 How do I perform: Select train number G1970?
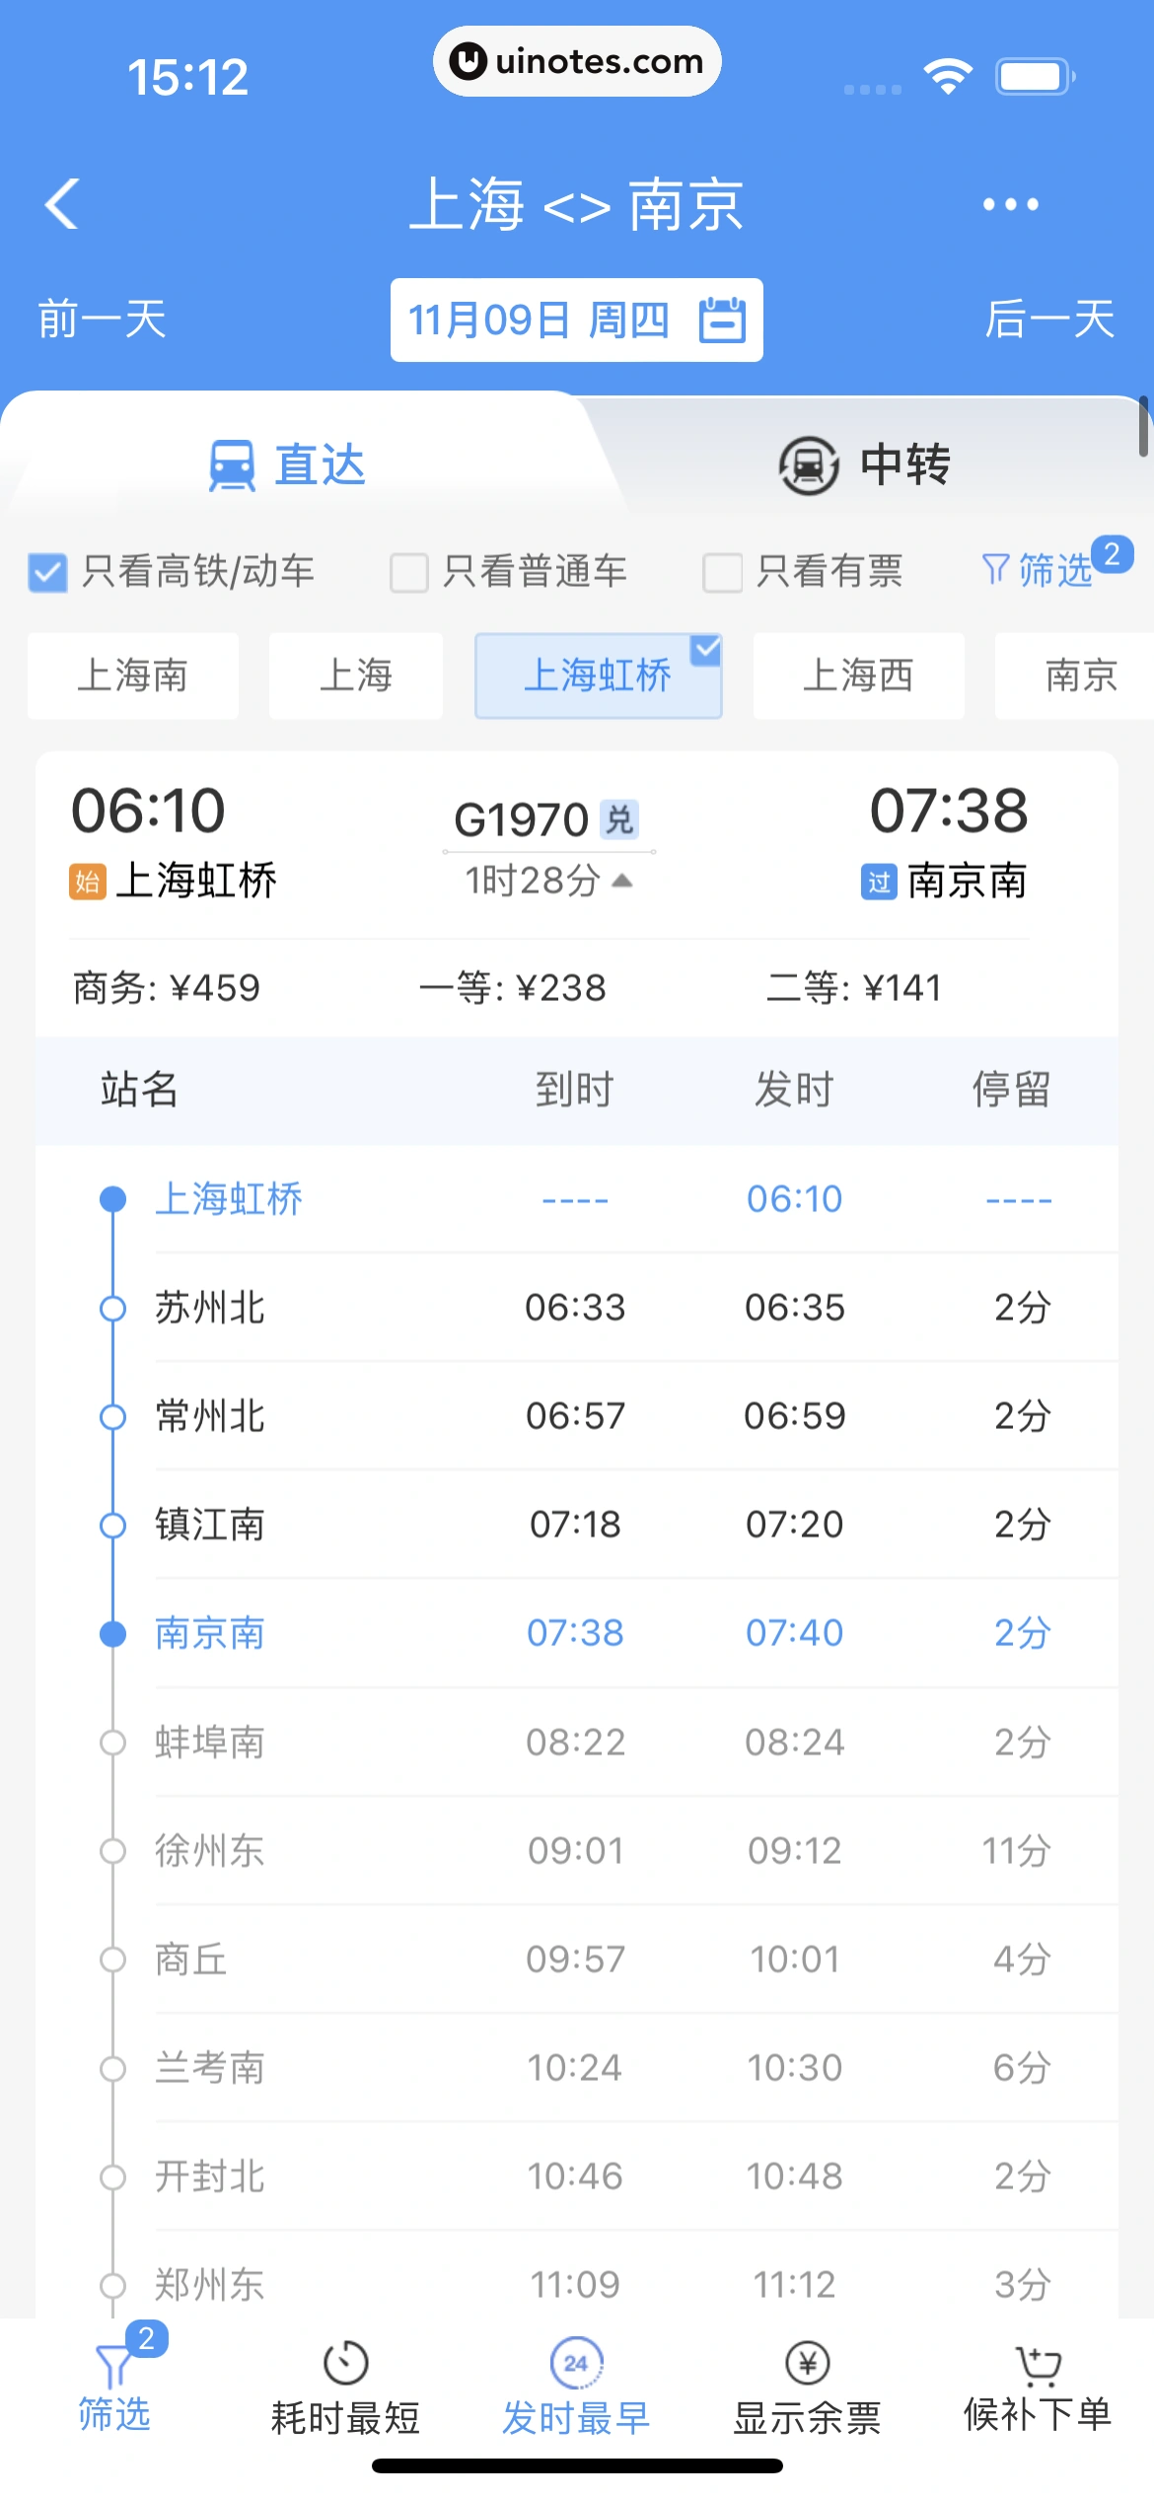tap(521, 820)
